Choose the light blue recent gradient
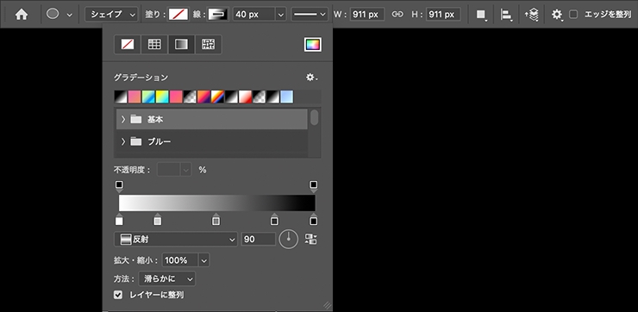The width and height of the screenshot is (638, 312). click(287, 97)
